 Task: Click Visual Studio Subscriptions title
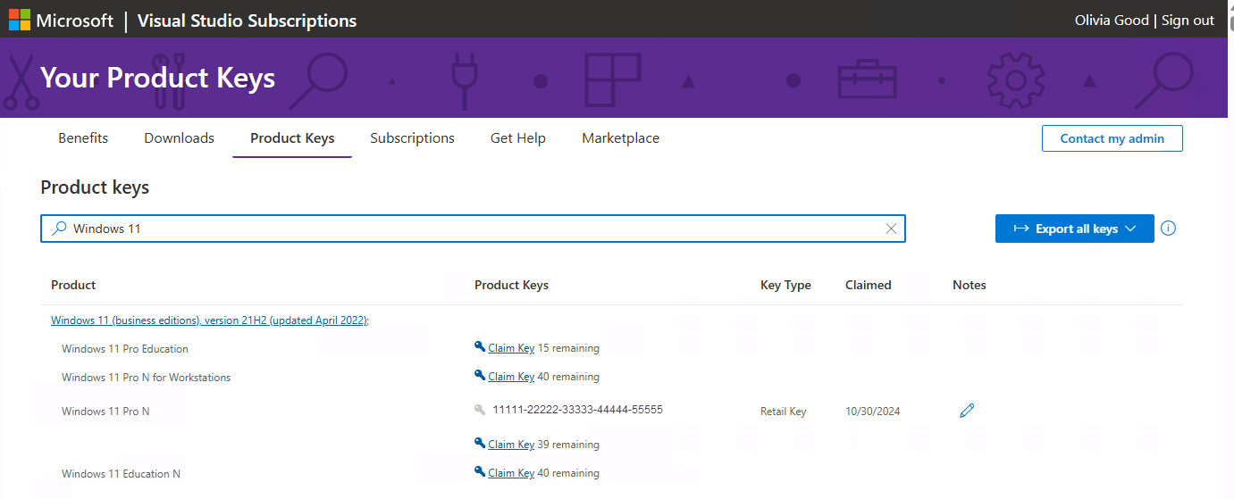(247, 20)
